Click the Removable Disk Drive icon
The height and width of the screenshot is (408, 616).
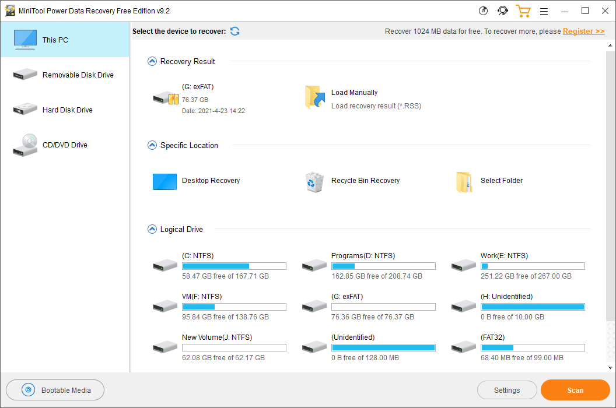coord(24,74)
